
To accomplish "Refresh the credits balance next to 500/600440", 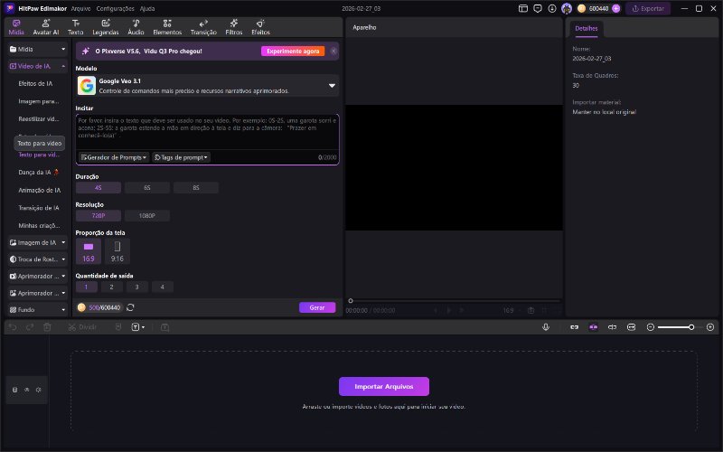I will click(x=130, y=307).
